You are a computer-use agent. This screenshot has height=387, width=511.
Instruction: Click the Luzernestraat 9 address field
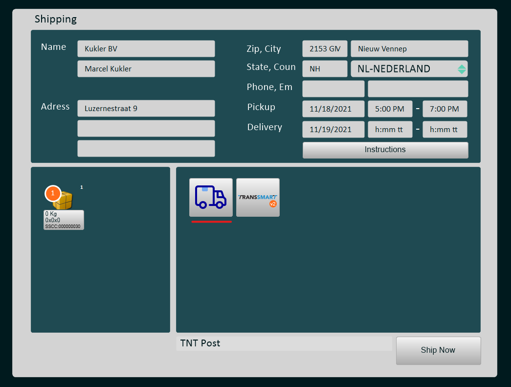click(x=146, y=109)
